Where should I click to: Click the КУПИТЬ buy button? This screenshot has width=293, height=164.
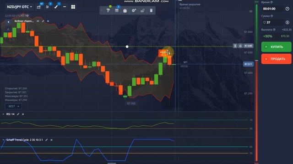(x=276, y=47)
